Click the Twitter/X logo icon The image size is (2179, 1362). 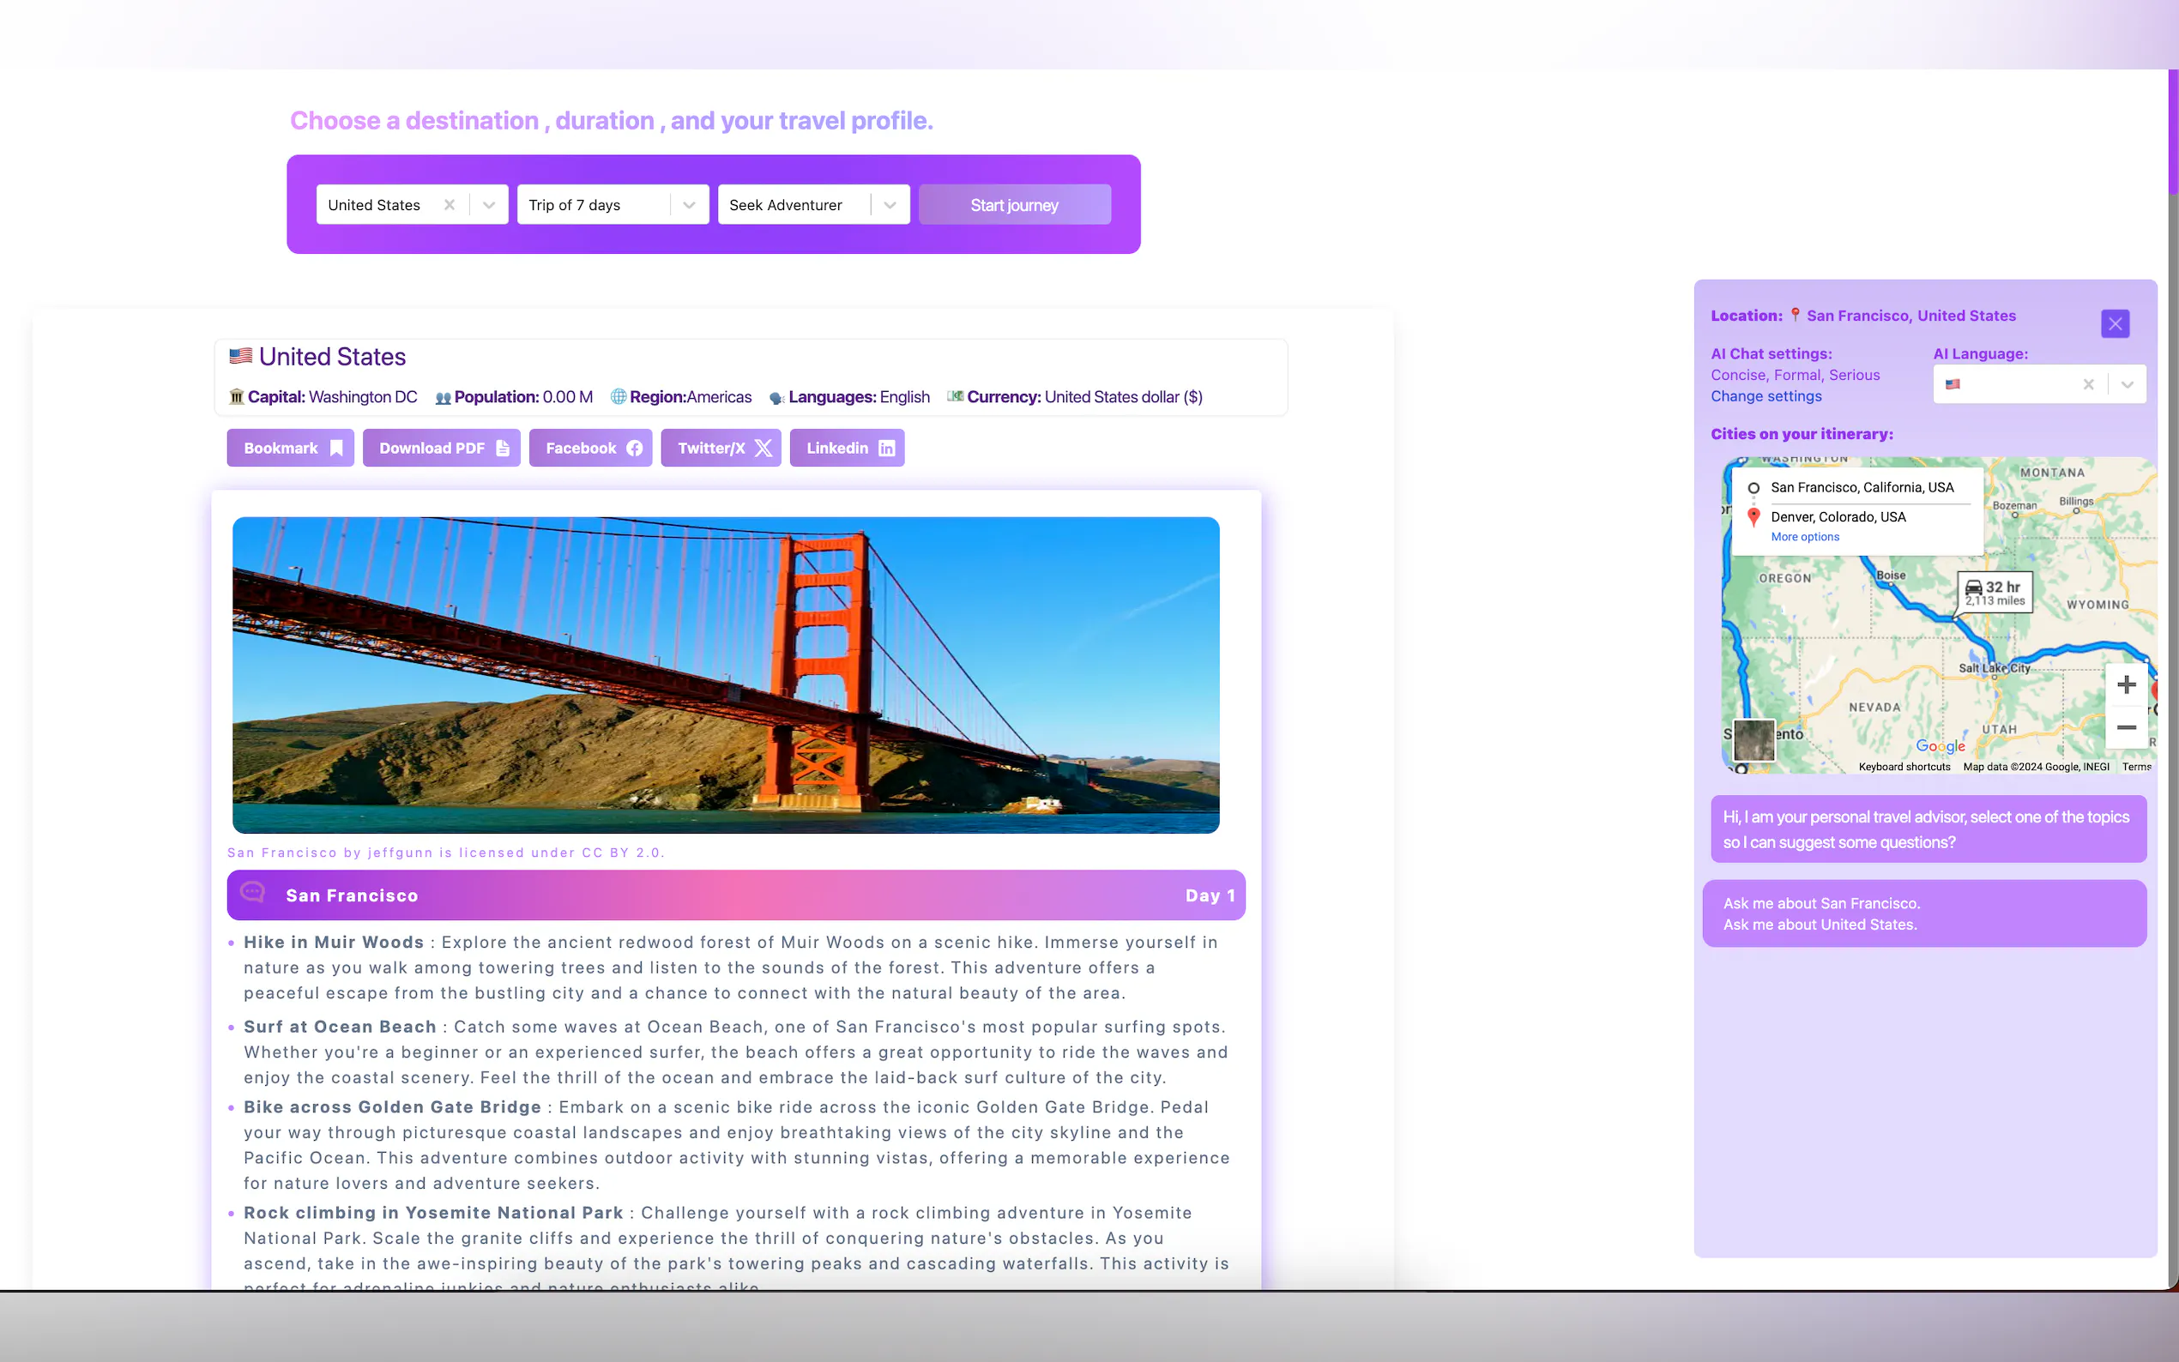tap(763, 448)
